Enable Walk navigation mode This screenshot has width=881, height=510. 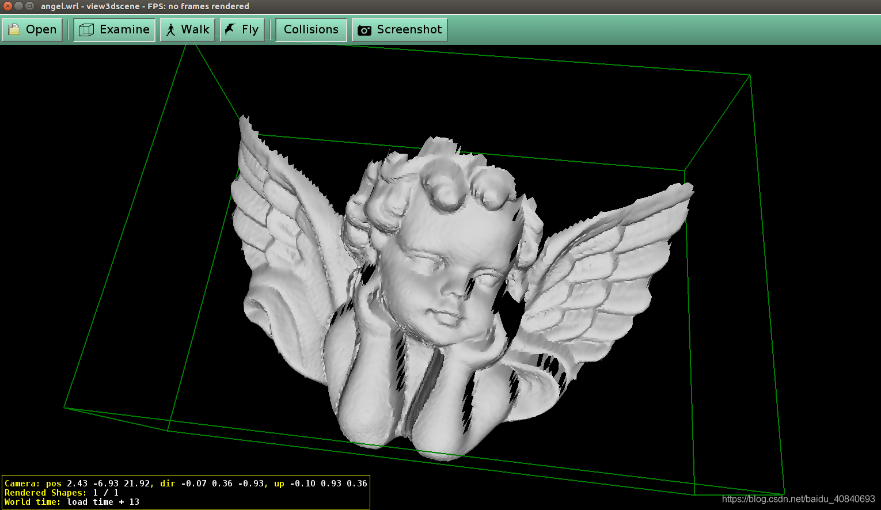coord(187,29)
